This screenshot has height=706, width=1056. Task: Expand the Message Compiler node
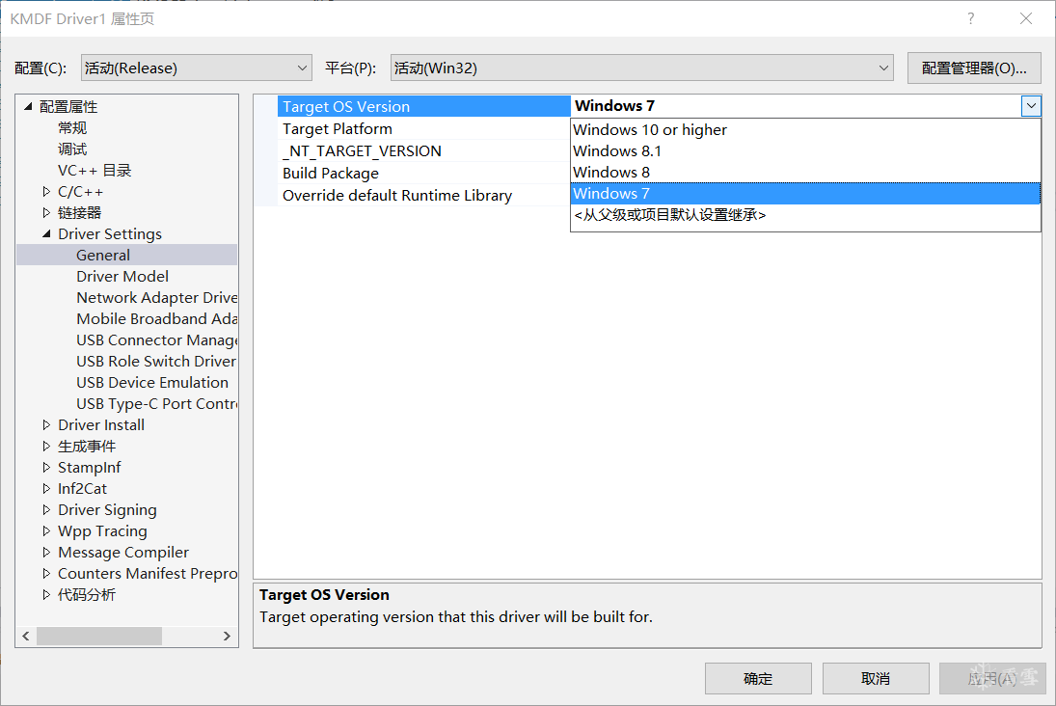46,553
